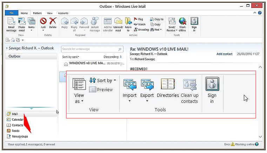
Task: Open the Sort by sent dropdown
Action: (71, 57)
